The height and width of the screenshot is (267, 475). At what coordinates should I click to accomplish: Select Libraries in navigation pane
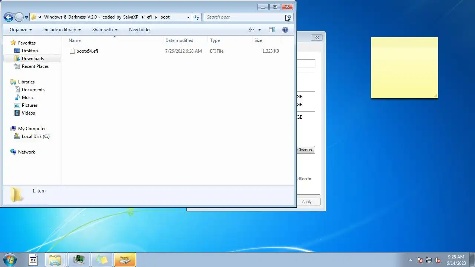click(26, 82)
